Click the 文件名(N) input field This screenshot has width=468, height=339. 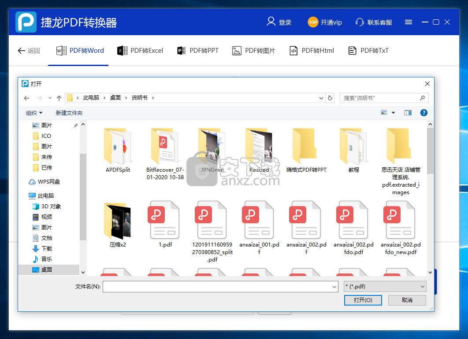(217, 287)
